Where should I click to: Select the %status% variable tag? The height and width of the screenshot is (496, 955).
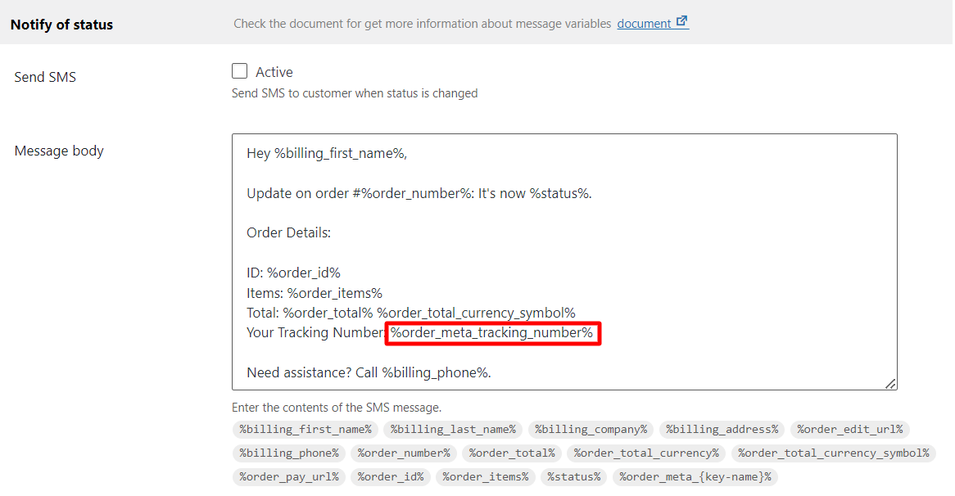click(x=573, y=476)
